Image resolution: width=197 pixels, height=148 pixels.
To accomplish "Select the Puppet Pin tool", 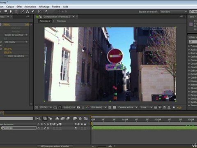I will (x=46, y=12).
